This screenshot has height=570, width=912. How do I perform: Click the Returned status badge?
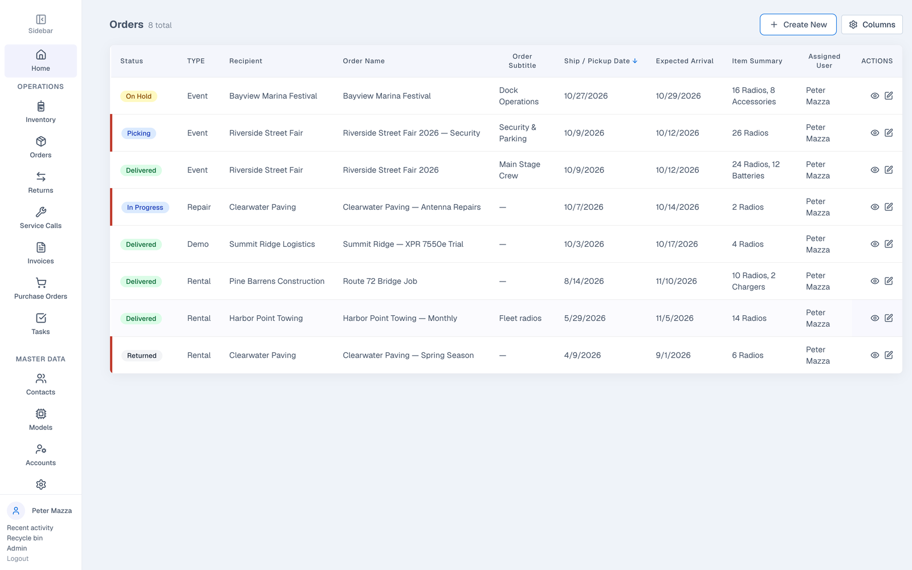[x=141, y=356]
